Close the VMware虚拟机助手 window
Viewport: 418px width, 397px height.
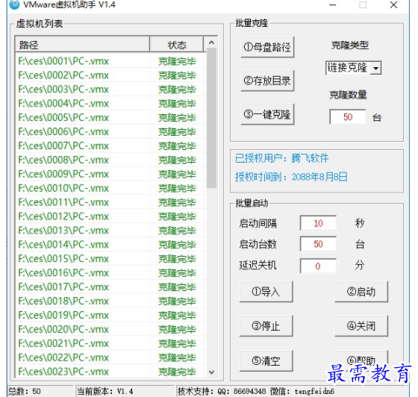pyautogui.click(x=393, y=4)
